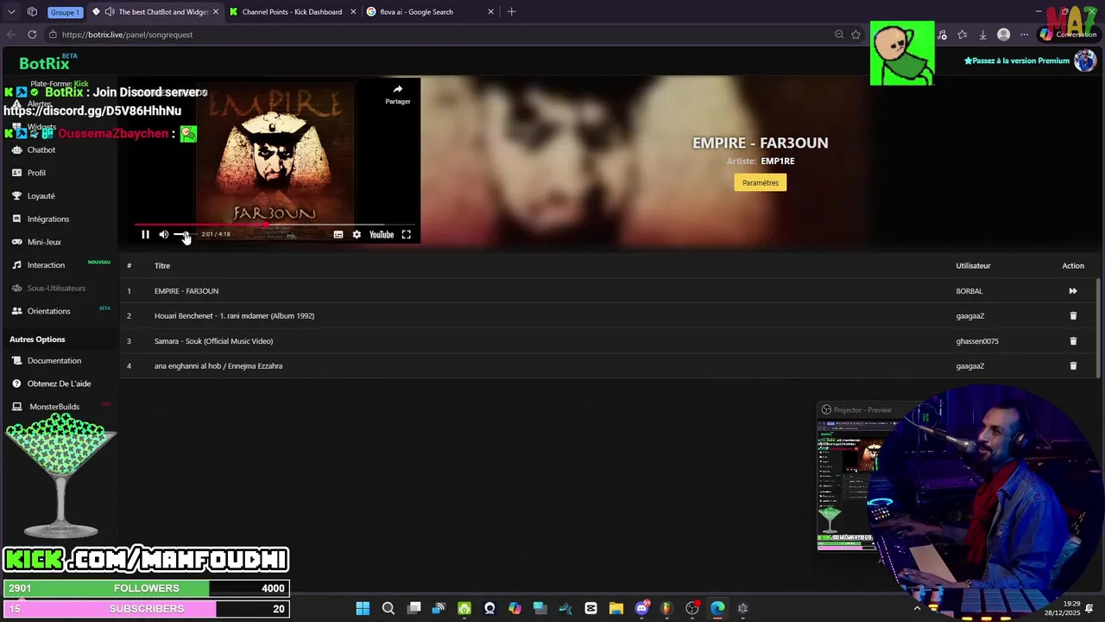Skip the EMPIRE - FAR3OUN song
Viewport: 1105px width, 622px height.
(x=1073, y=291)
